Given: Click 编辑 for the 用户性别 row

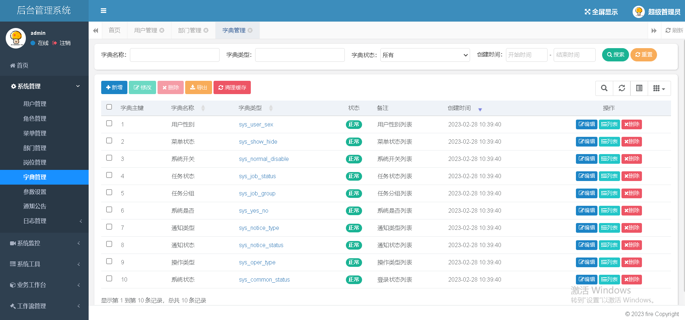Looking at the screenshot, I should (587, 124).
